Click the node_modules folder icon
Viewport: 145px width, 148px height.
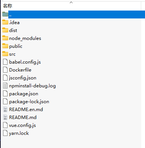pyautogui.click(x=5, y=38)
